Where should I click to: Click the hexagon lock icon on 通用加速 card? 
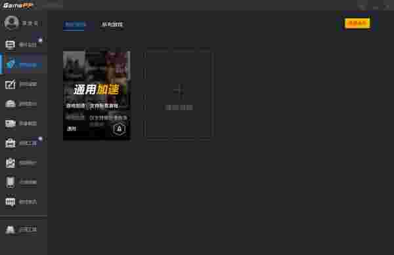click(x=120, y=129)
